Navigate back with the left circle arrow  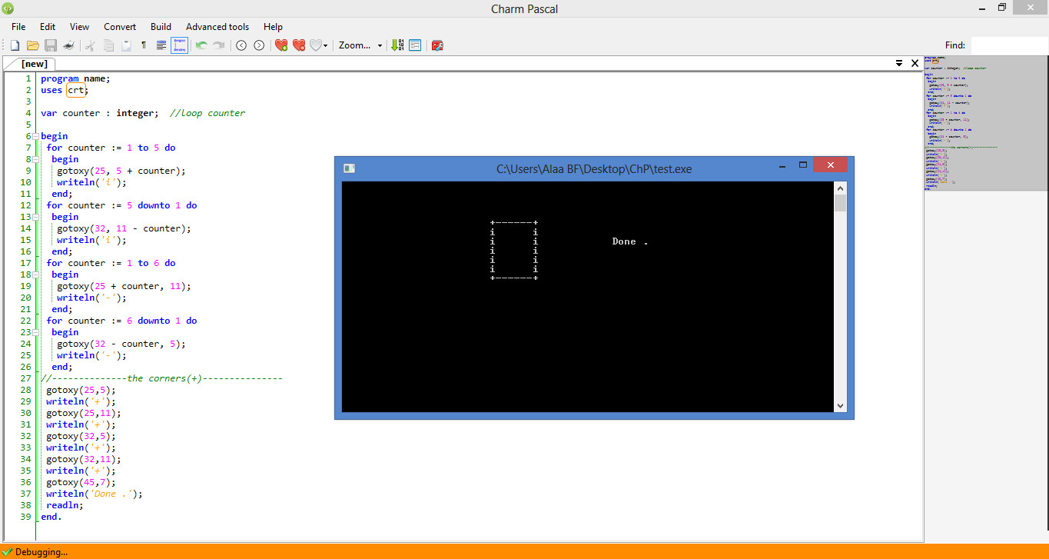point(241,45)
